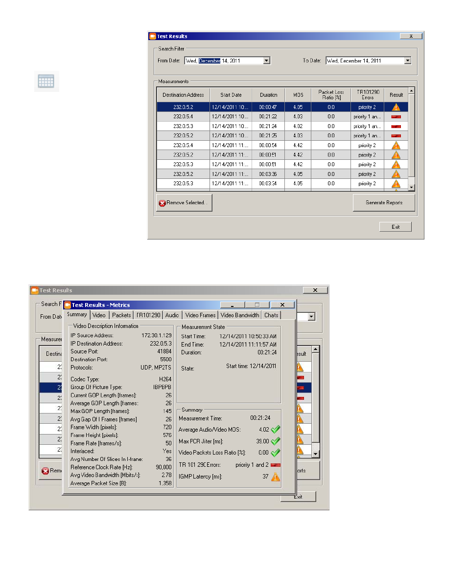Click the MOS column header
The image size is (467, 566).
tap(298, 95)
